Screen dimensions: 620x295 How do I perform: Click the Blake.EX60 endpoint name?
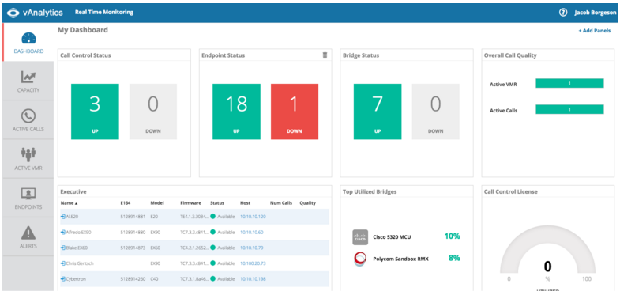pyautogui.click(x=77, y=248)
